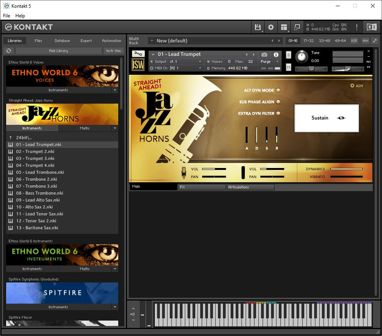Viewport: 382px width, 336px height.
Task: Toggle EXTRA DYN FILTER
Action: 278,113
